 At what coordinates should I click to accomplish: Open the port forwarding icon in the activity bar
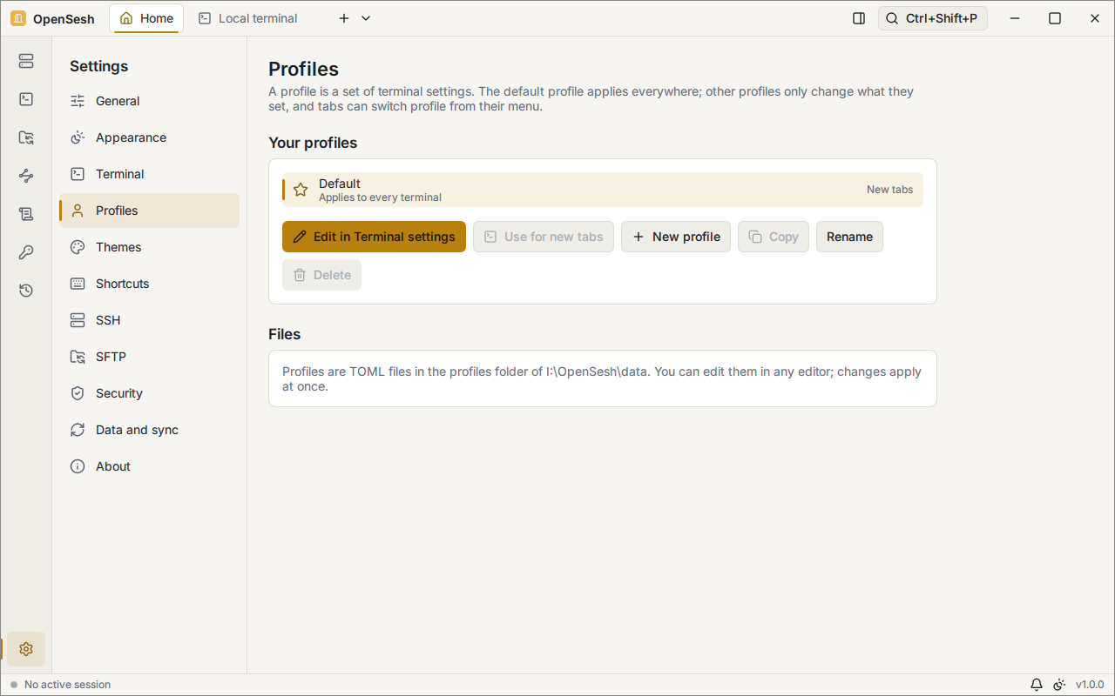(26, 176)
